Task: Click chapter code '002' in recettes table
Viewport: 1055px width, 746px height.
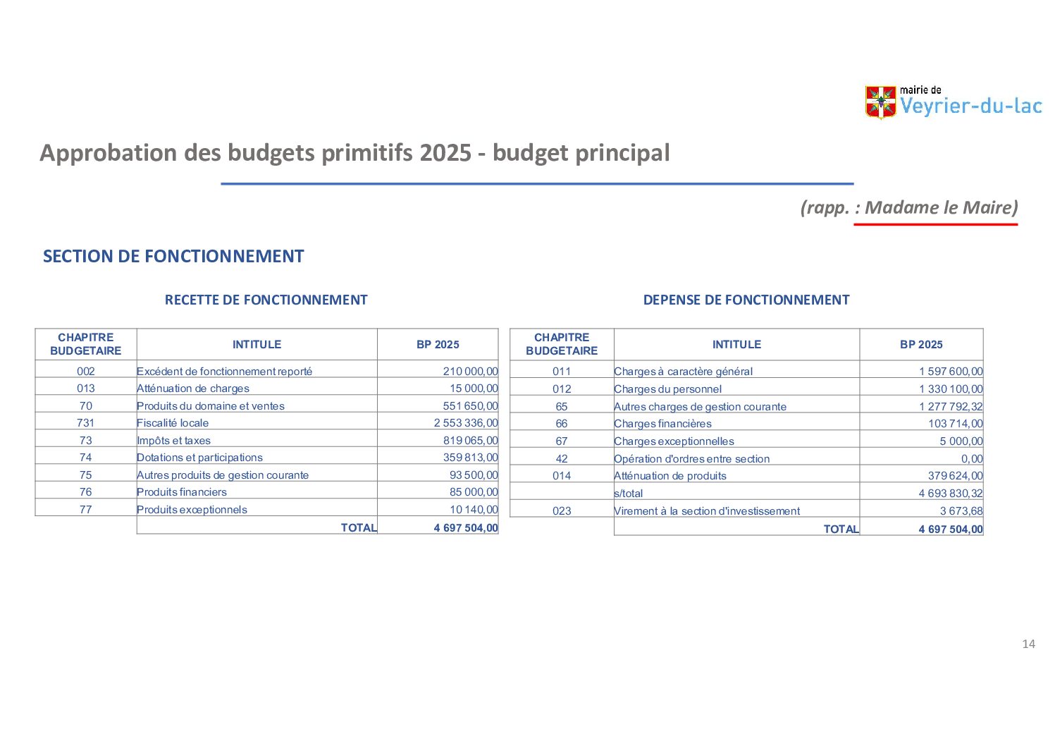Action: coord(86,371)
